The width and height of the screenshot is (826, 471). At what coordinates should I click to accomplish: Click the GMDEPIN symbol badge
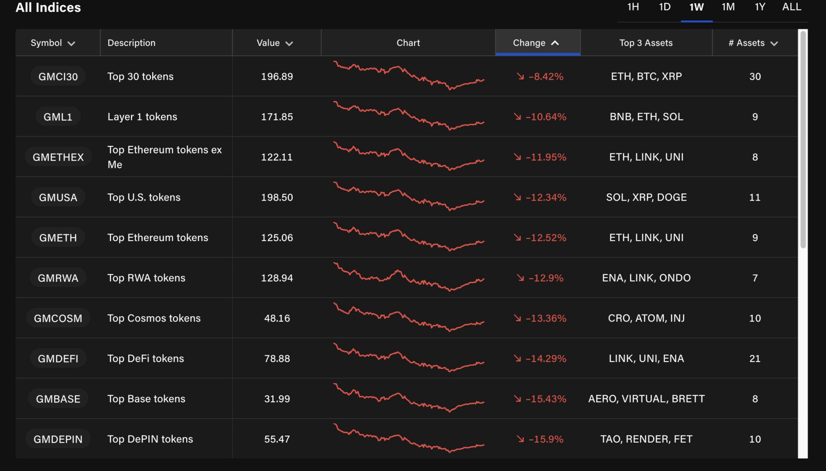58,439
